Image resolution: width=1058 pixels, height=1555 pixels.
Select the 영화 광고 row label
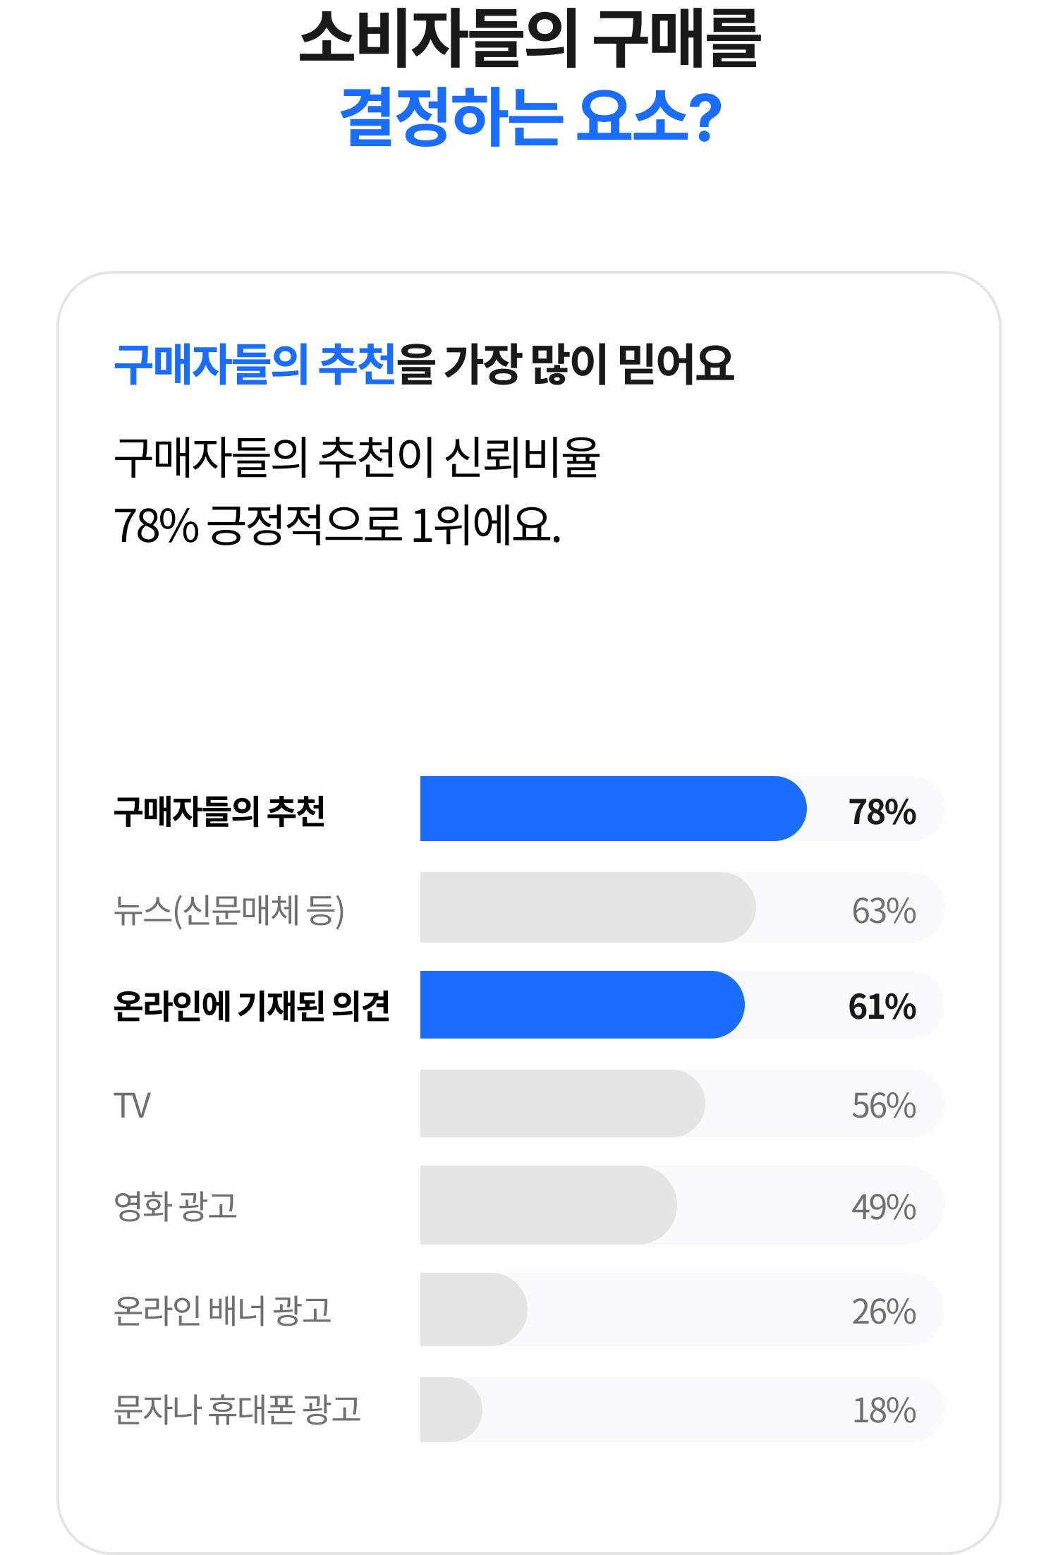[176, 1206]
